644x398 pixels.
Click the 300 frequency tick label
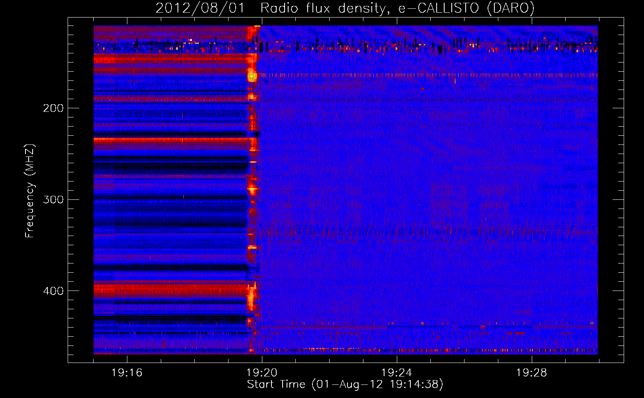click(53, 199)
